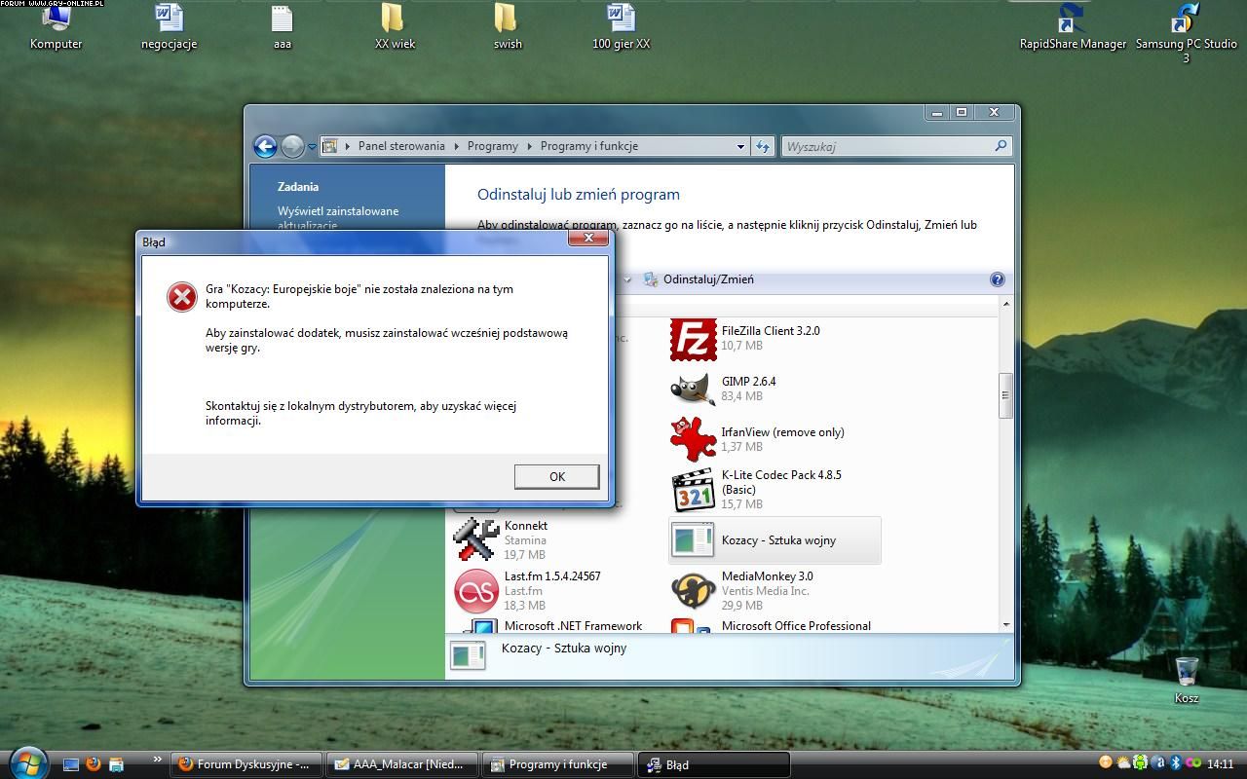Select the IrfanView icon in the list
Screen dimensions: 1247x779
click(693, 439)
